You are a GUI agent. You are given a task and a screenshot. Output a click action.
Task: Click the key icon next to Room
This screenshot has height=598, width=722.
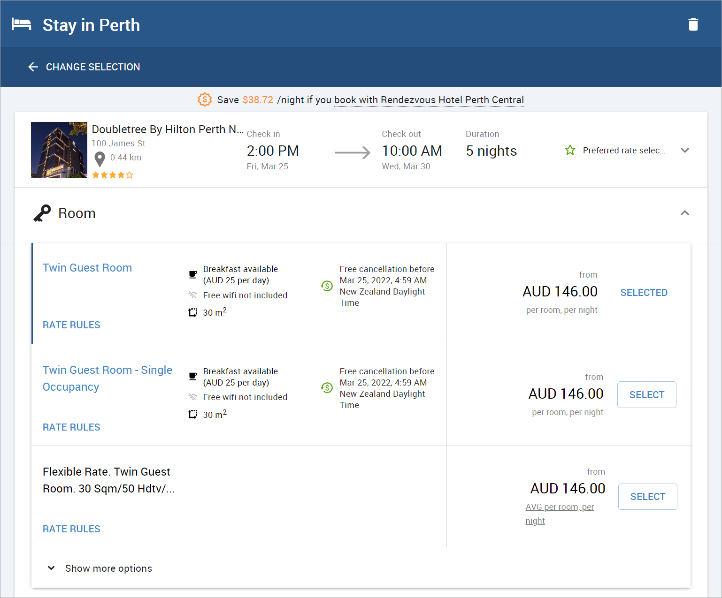click(42, 213)
